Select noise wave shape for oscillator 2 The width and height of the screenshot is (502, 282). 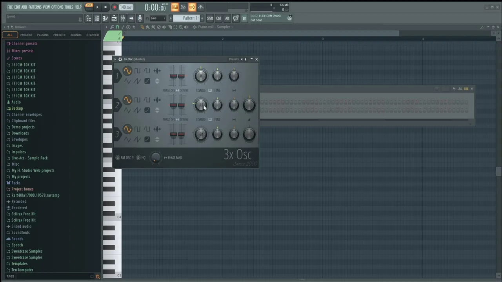click(x=157, y=100)
